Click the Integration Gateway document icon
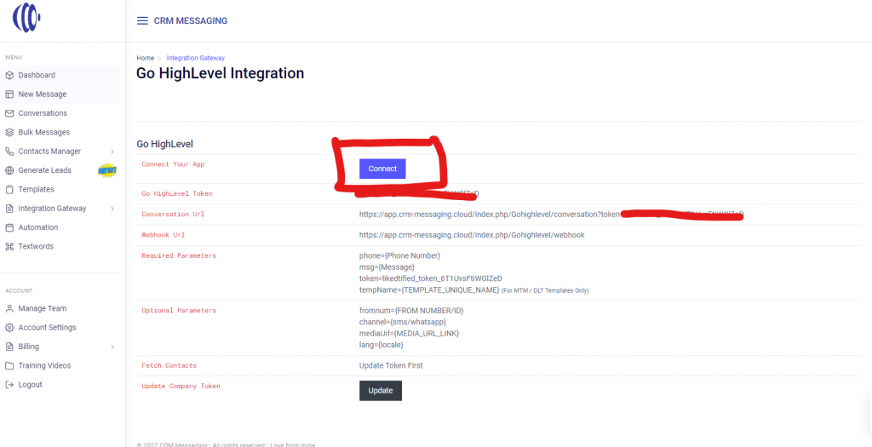This screenshot has width=872, height=447. (9, 209)
